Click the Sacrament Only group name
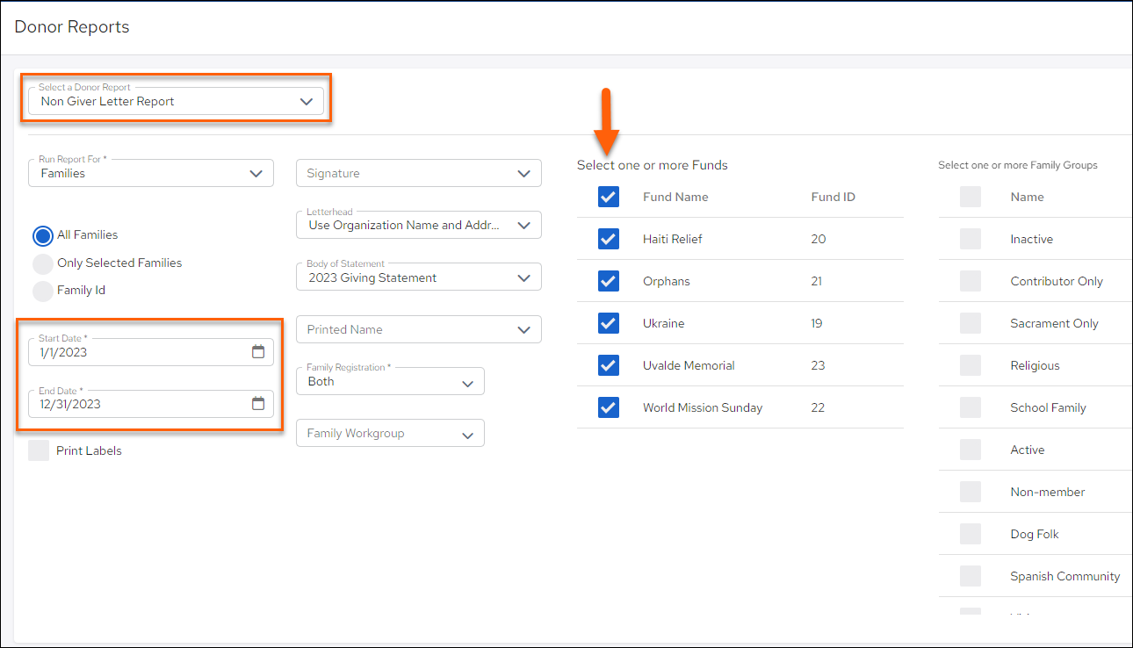 click(1054, 323)
